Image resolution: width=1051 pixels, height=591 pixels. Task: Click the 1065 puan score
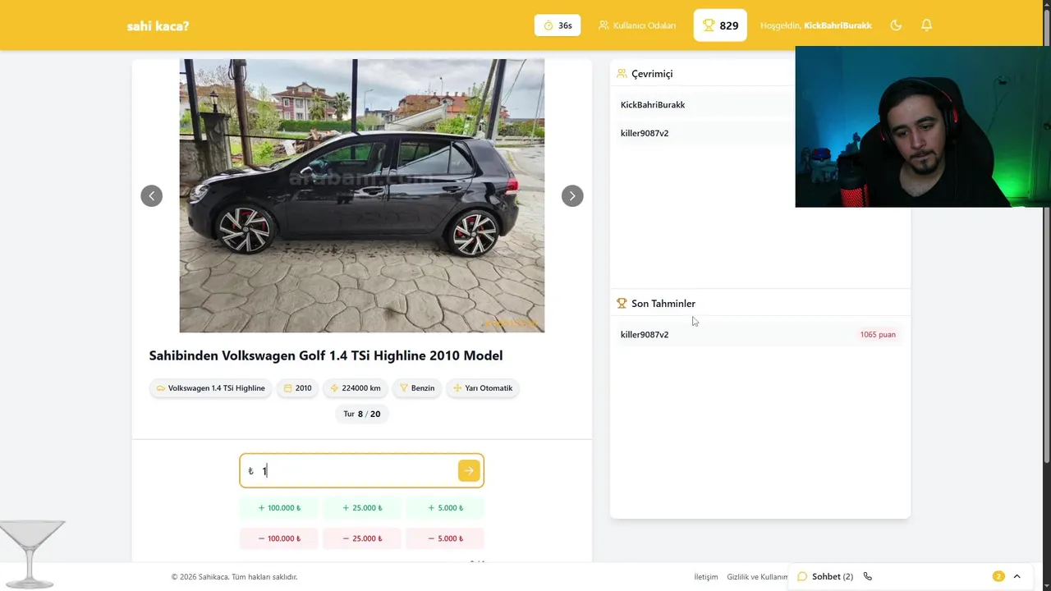click(x=878, y=335)
